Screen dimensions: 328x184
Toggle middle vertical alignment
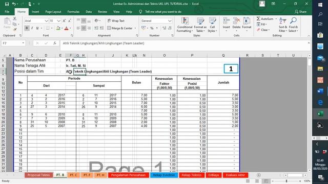(x=84, y=20)
